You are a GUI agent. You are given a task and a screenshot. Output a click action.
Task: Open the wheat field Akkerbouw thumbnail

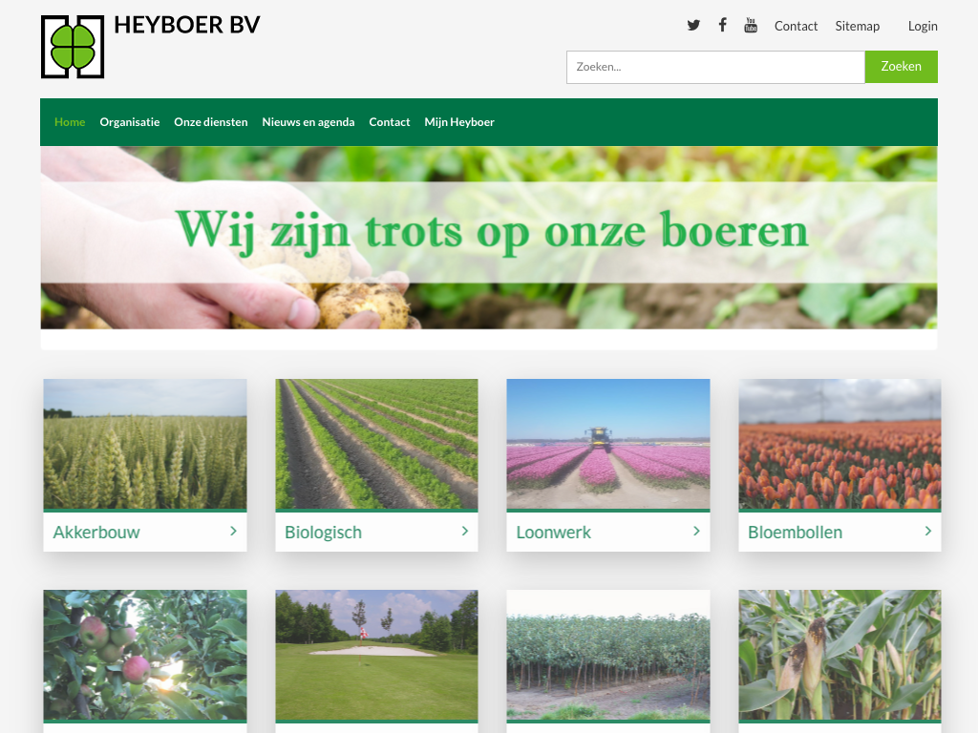tap(145, 444)
